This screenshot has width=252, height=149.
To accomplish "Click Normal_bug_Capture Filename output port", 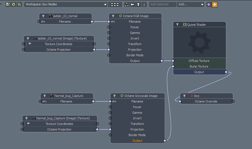I will click(x=93, y=101).
